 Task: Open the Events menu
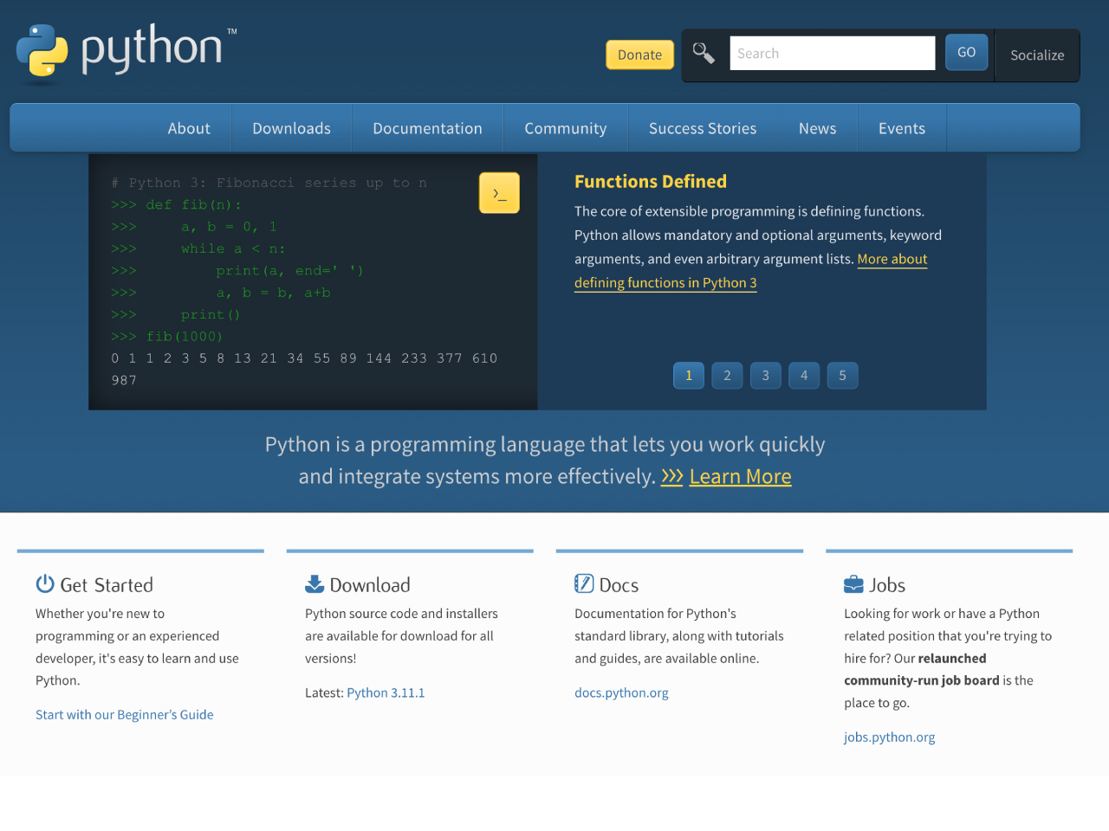coord(902,128)
